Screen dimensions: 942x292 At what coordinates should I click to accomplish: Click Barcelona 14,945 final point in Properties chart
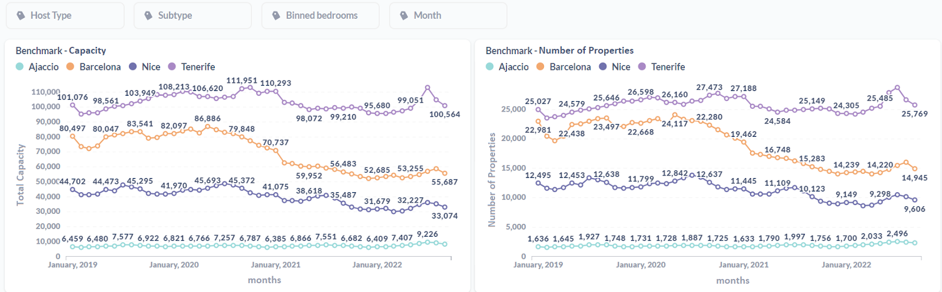[x=914, y=169]
